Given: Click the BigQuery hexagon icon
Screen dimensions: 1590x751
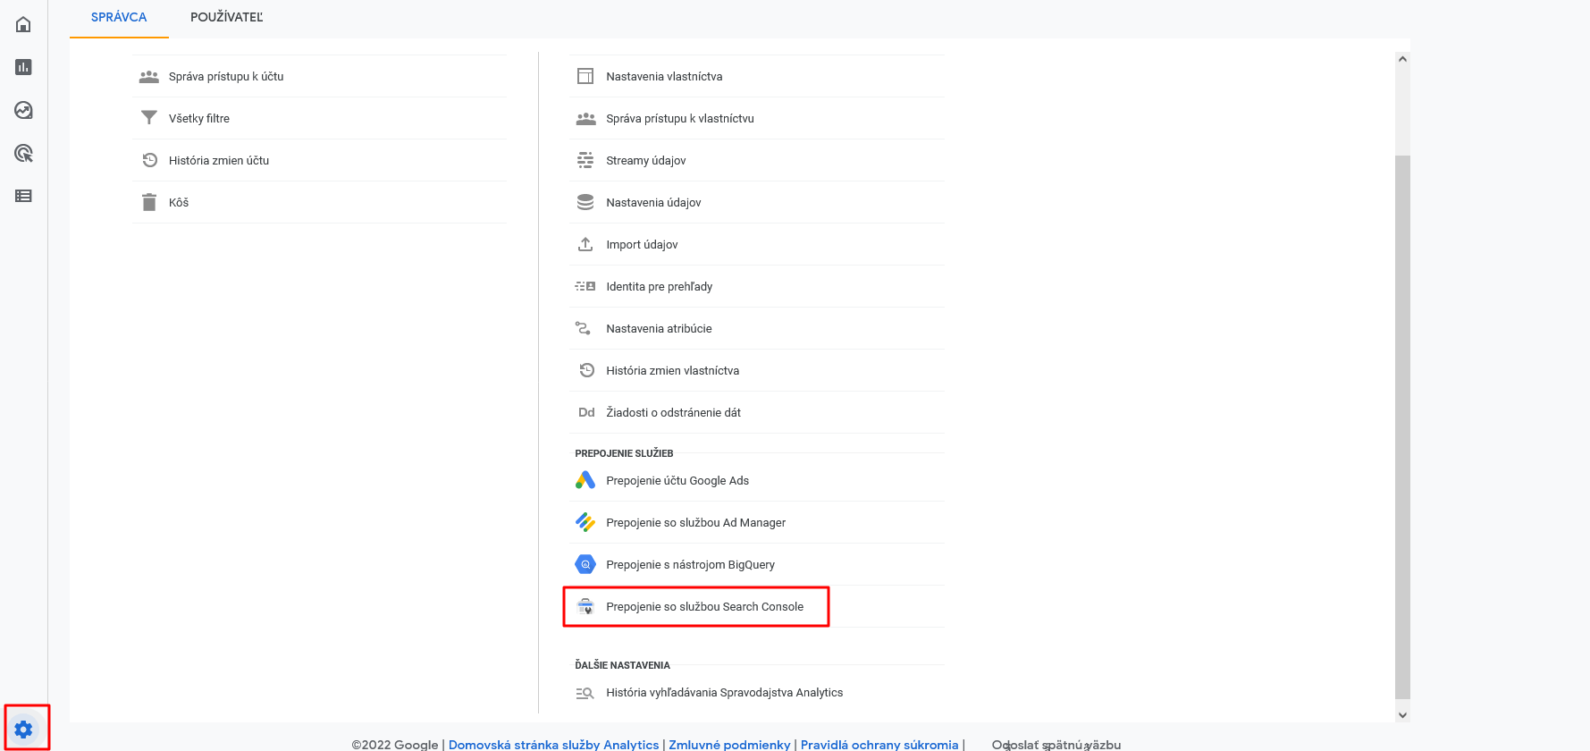Looking at the screenshot, I should [585, 564].
